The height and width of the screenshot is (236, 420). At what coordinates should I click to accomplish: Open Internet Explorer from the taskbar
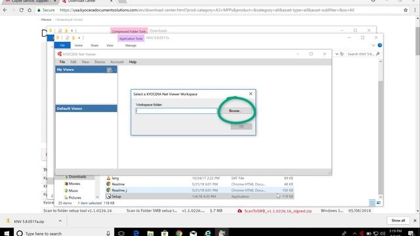click(207, 233)
